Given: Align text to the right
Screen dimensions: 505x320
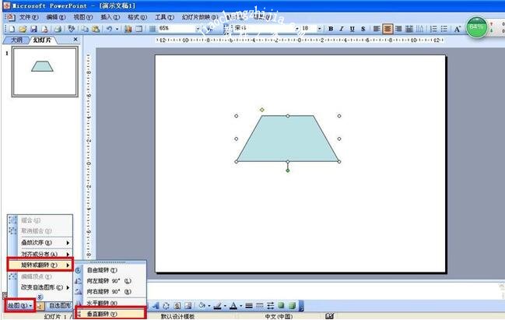Looking at the screenshot, I should click(x=398, y=29).
